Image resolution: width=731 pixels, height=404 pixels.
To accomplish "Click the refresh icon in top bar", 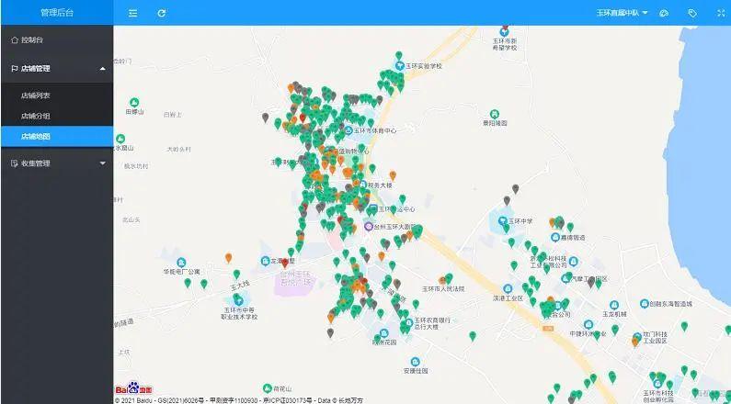I will 162,13.
